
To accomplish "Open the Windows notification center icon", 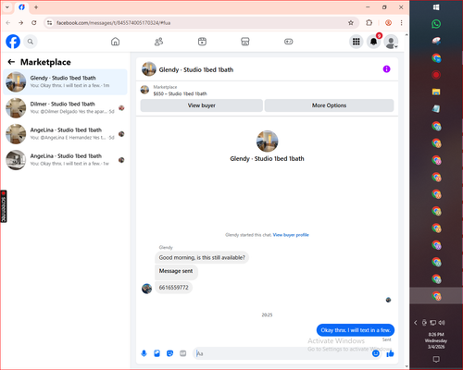I will coord(436,359).
